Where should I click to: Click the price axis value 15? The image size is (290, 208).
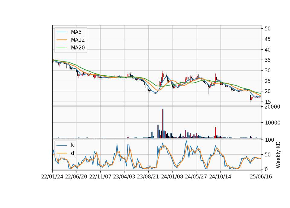268,102
